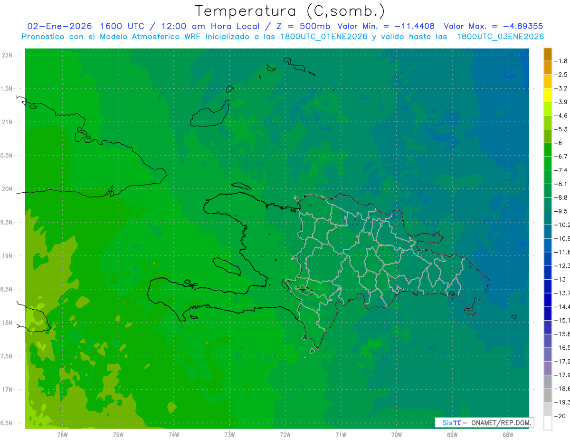Pick the yellow swatch between -3.2 and -3.9

(548, 95)
